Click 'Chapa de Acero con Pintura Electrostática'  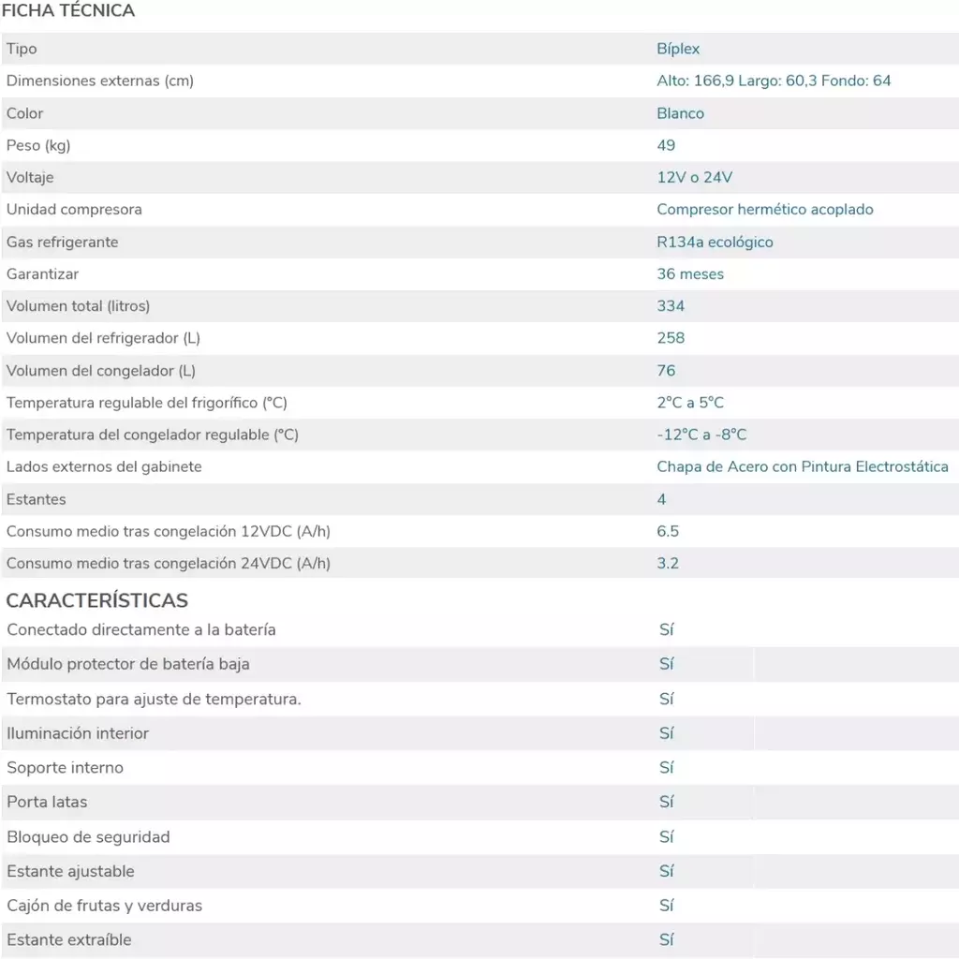803,466
